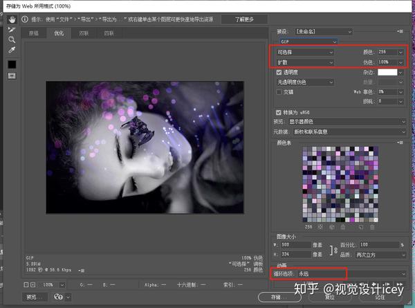Click the 记住 remember button
Screen dimensions: 415x308
[380, 297]
